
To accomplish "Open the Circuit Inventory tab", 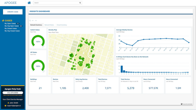I will (x=62, y=25).
